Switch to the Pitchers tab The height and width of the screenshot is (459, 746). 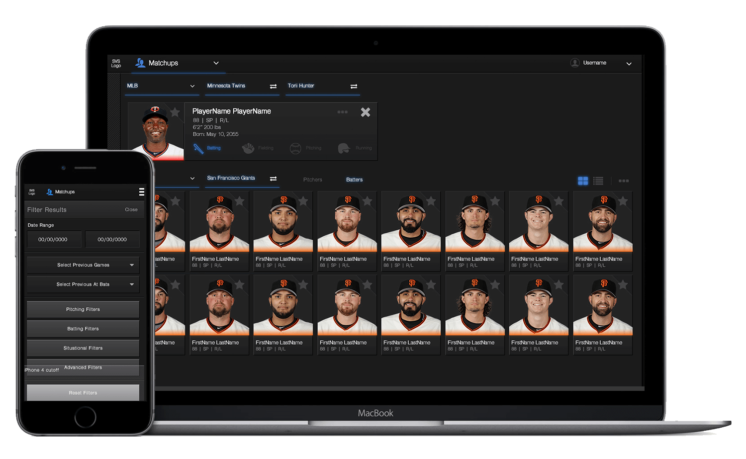tap(313, 180)
